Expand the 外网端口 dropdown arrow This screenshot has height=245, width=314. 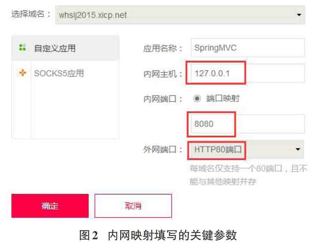click(x=298, y=149)
